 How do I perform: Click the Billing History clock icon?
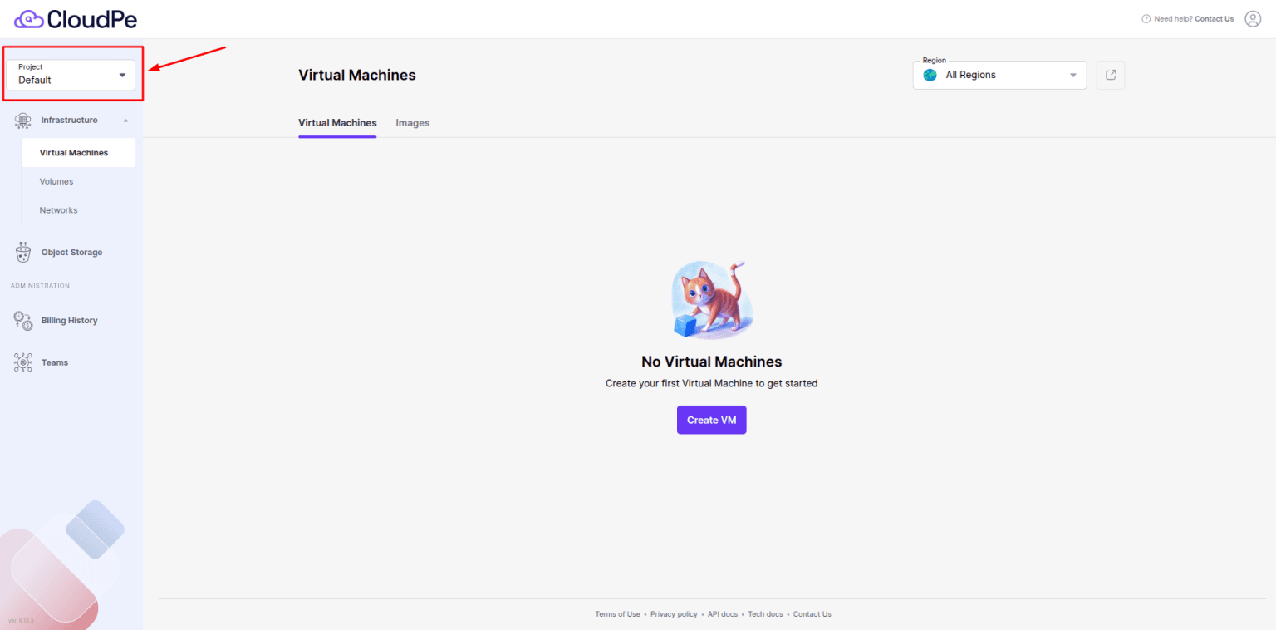23,321
